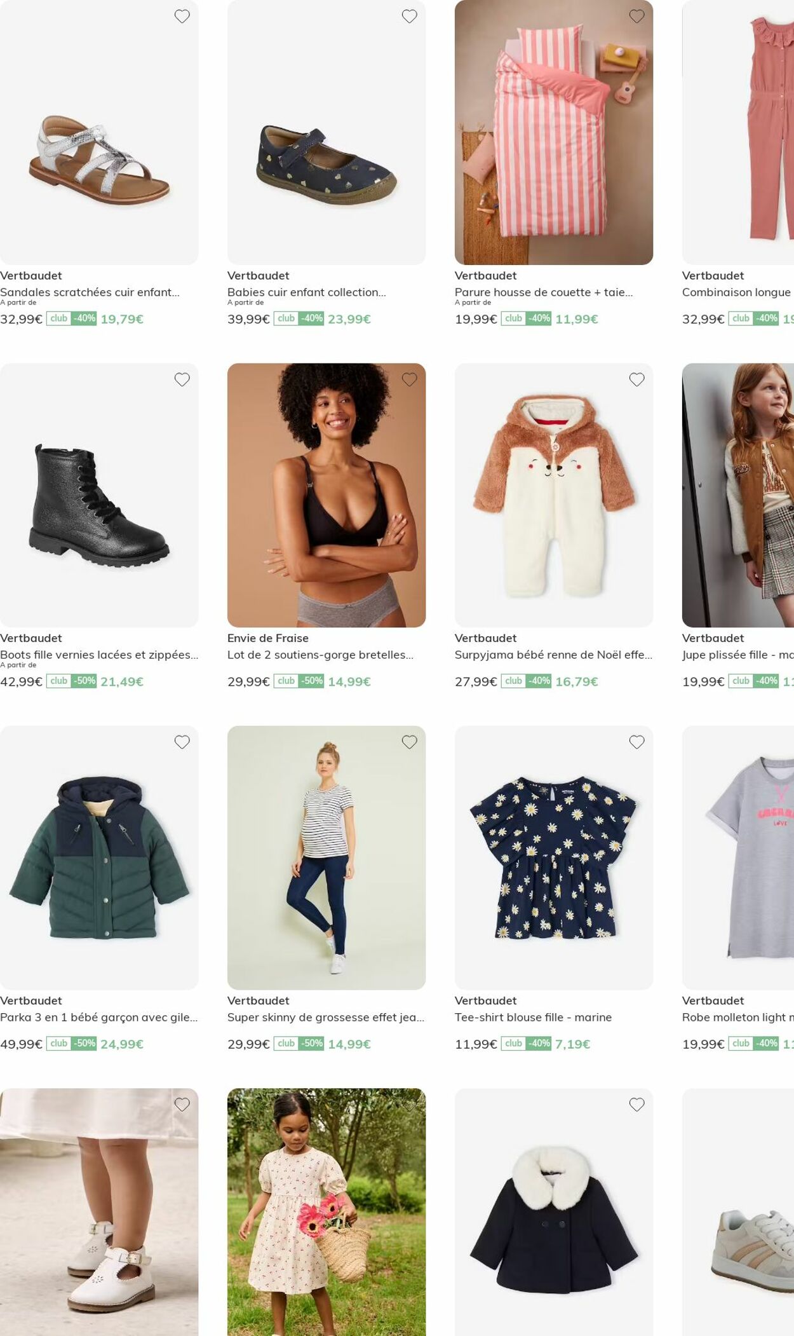This screenshot has width=794, height=1336.
Task: Save black lace-up boots to favorites
Action: point(182,379)
